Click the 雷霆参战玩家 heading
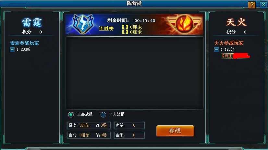Image resolution: width=268 pixels, height=150 pixels. (x=24, y=43)
